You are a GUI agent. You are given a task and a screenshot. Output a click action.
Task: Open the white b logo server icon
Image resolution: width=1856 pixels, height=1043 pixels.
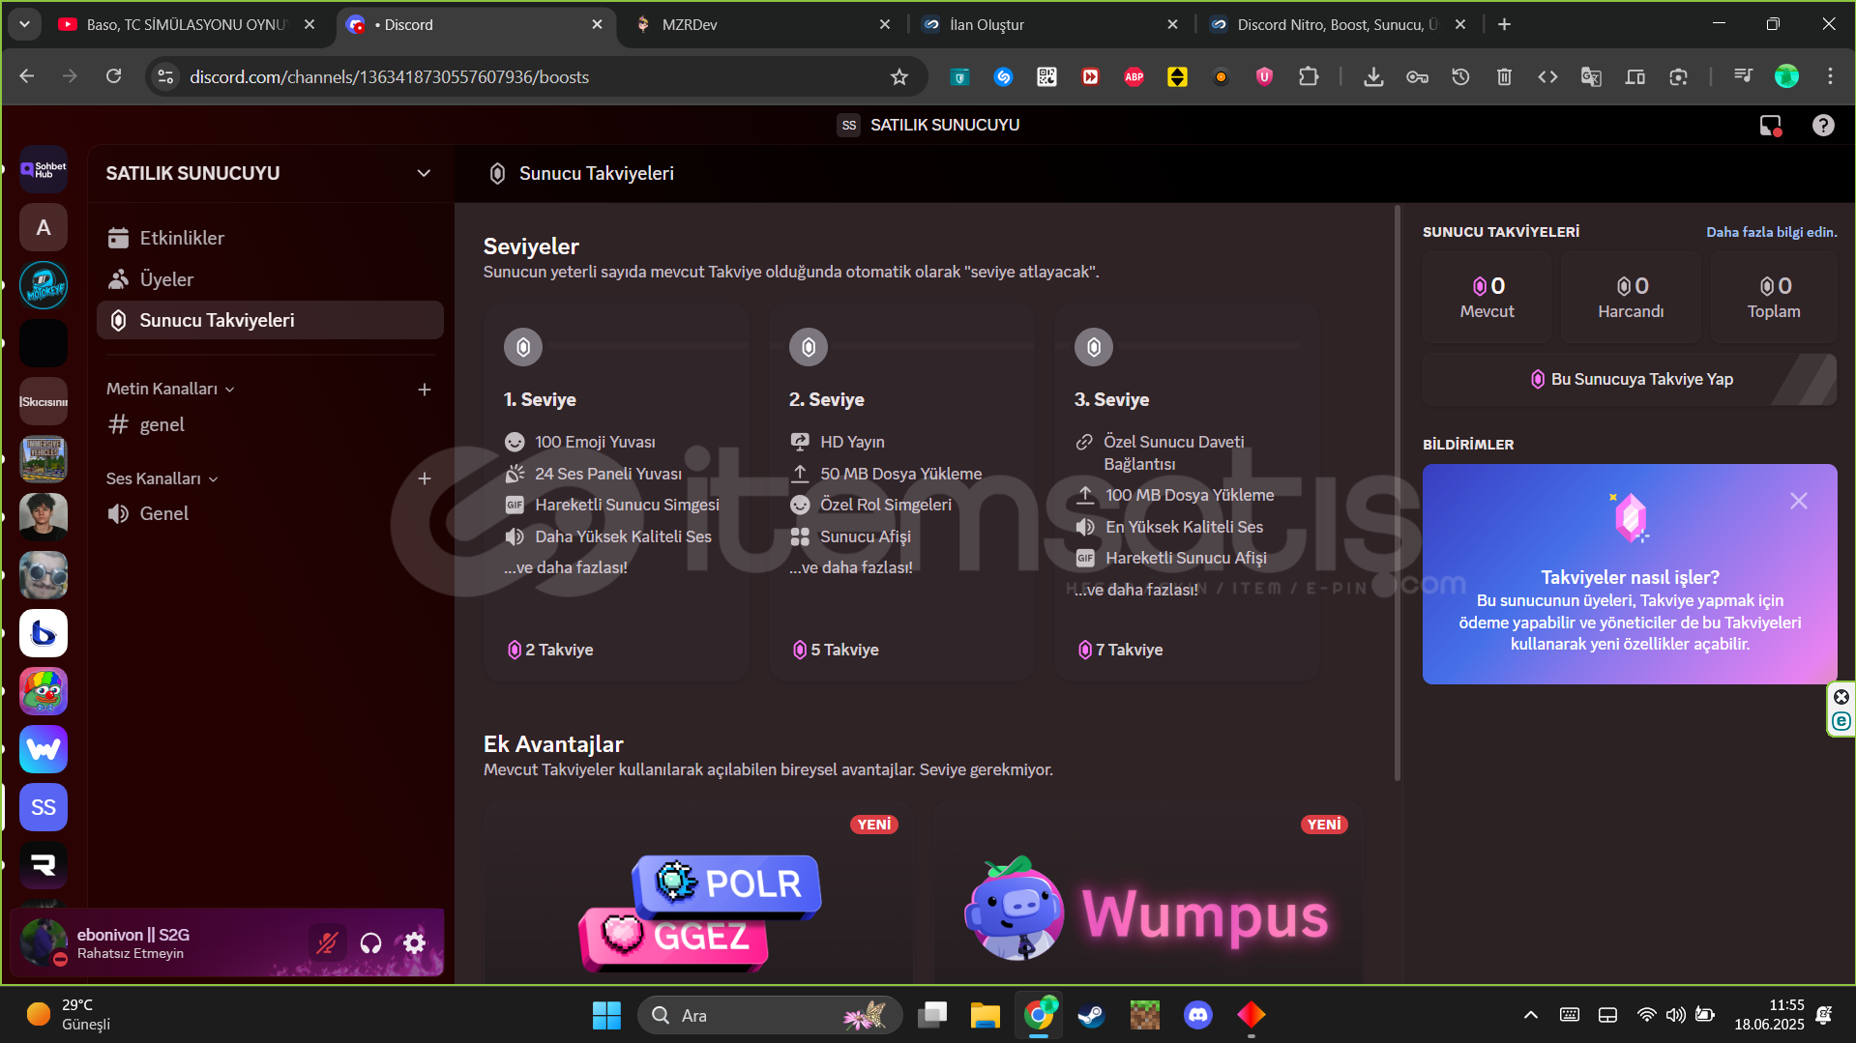(x=44, y=633)
